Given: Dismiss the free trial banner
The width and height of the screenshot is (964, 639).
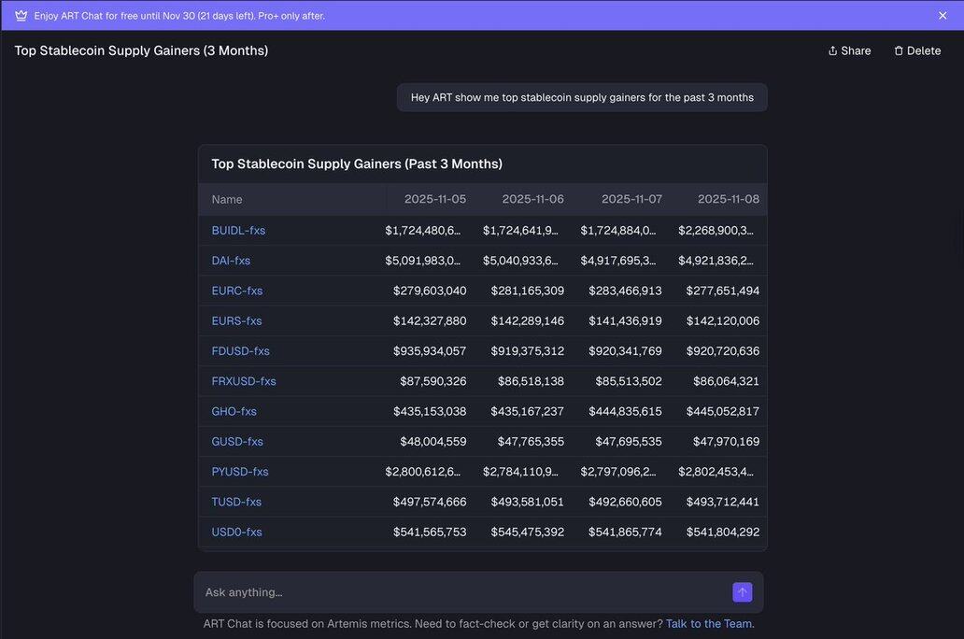Looking at the screenshot, I should 943,16.
